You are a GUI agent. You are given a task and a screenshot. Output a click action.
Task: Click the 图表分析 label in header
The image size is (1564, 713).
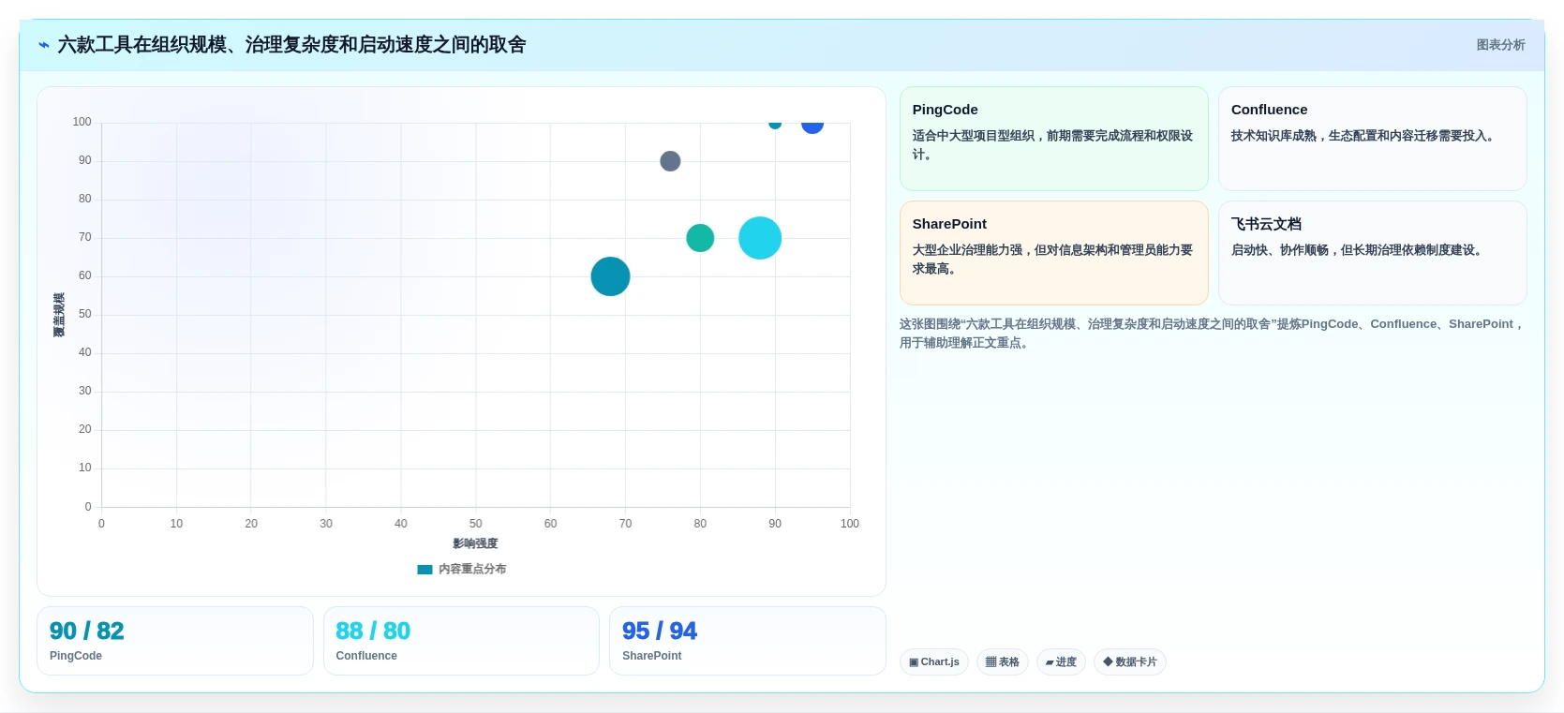pyautogui.click(x=1500, y=45)
